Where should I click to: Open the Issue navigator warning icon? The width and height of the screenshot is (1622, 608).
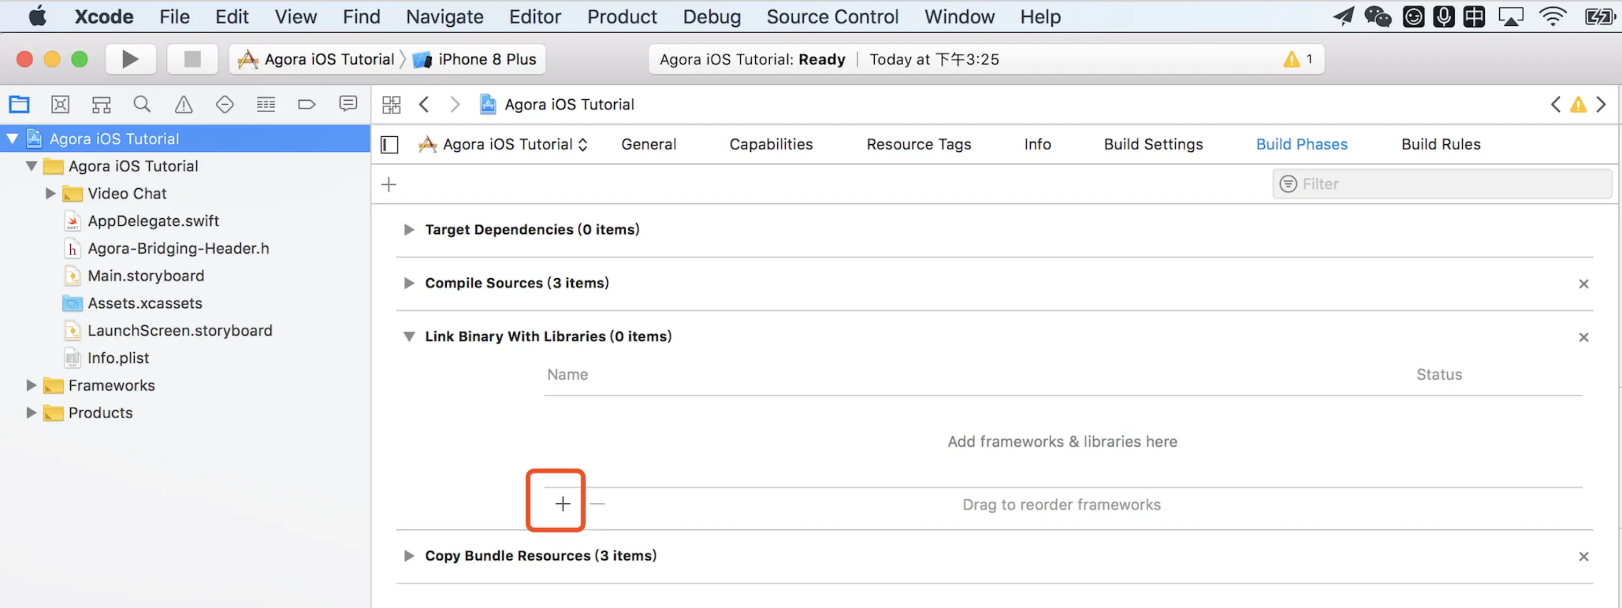(183, 104)
